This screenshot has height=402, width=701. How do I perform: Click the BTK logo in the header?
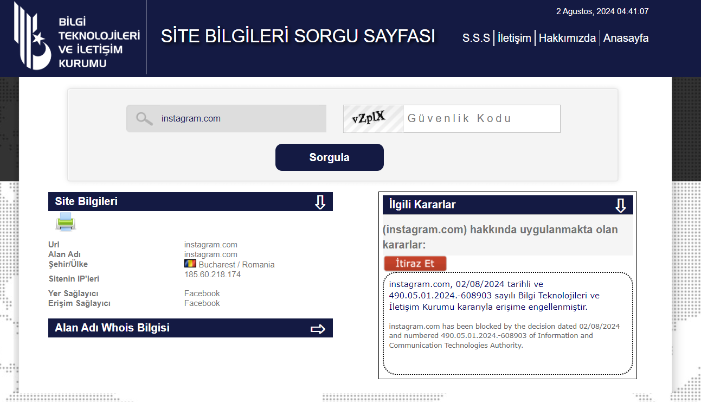(77, 36)
